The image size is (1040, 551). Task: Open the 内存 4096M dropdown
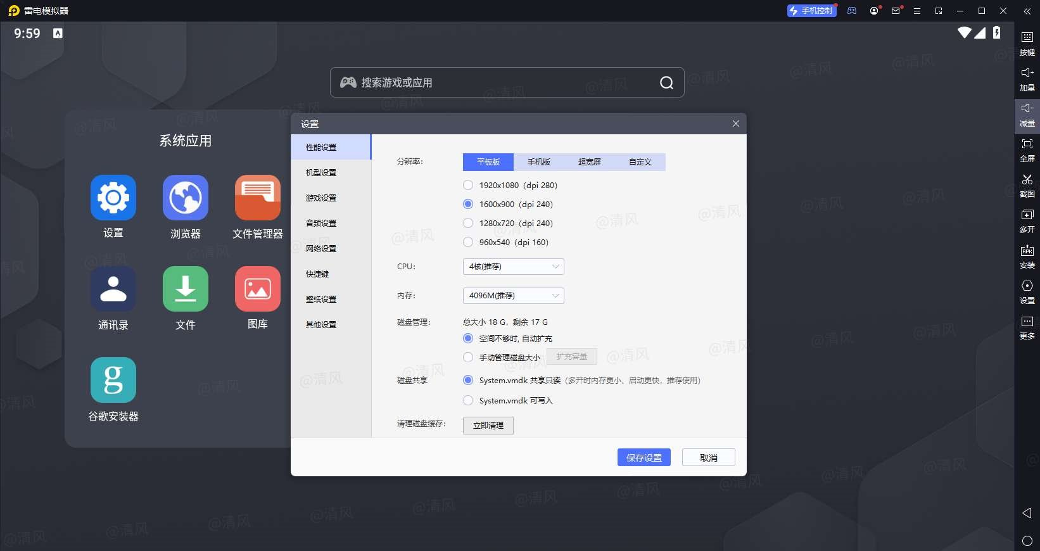pos(513,296)
